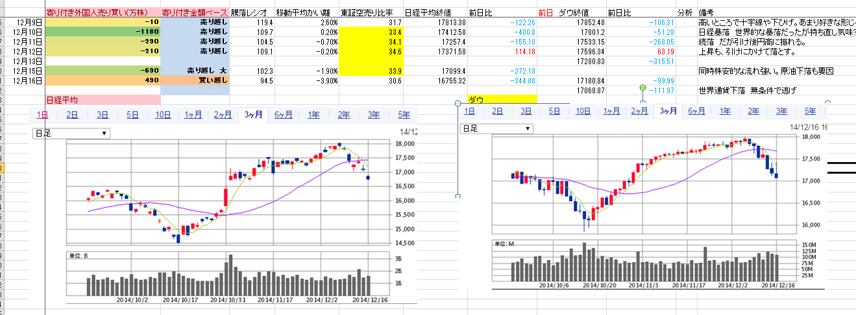
Task: Click 2日 link on the Nikkei chart
Action: (x=73, y=115)
